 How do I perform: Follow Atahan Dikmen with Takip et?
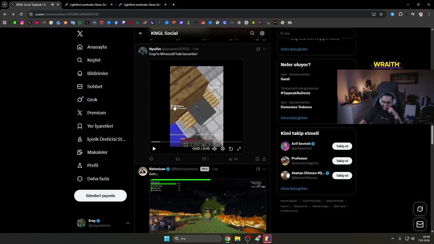pyautogui.click(x=342, y=175)
